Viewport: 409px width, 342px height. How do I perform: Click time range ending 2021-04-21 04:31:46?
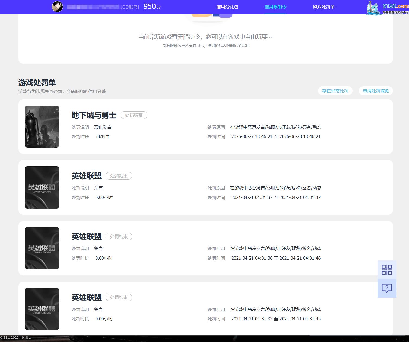[x=276, y=258]
